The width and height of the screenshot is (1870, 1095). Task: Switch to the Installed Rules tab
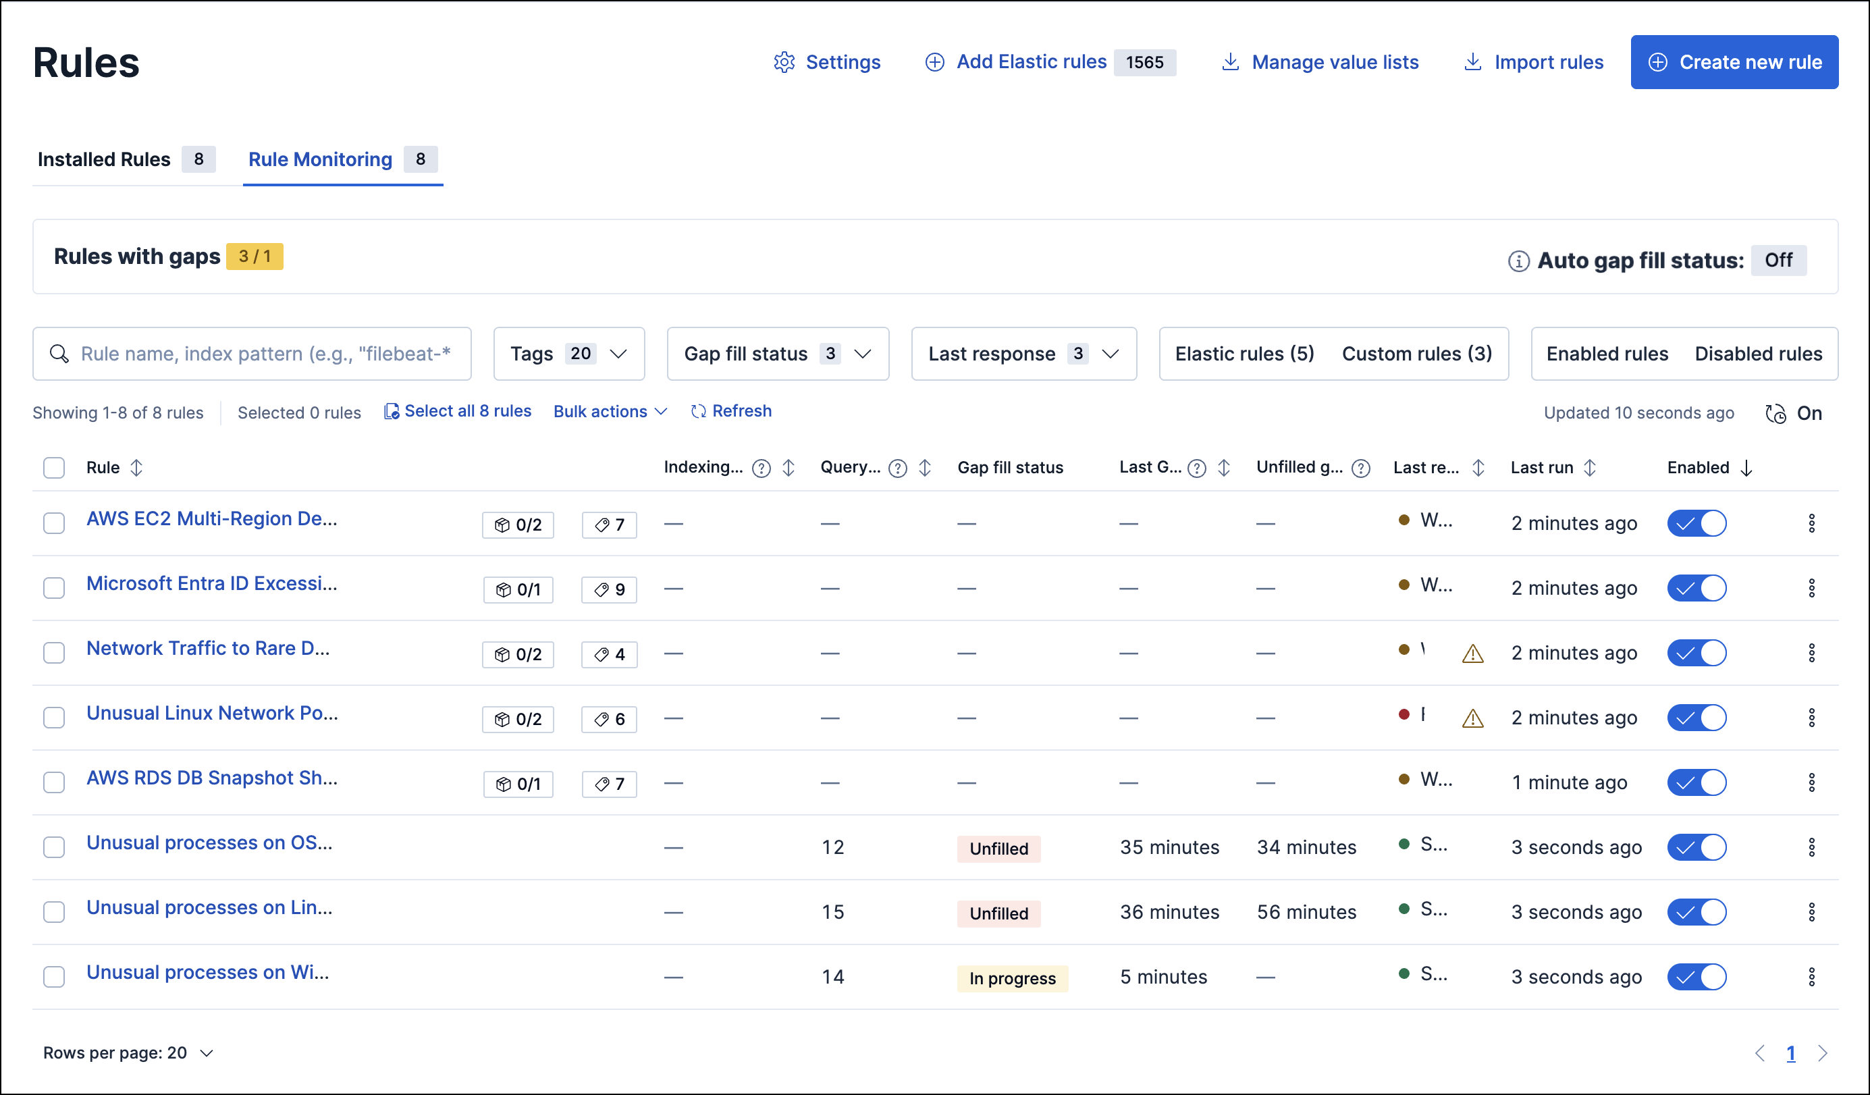(104, 159)
